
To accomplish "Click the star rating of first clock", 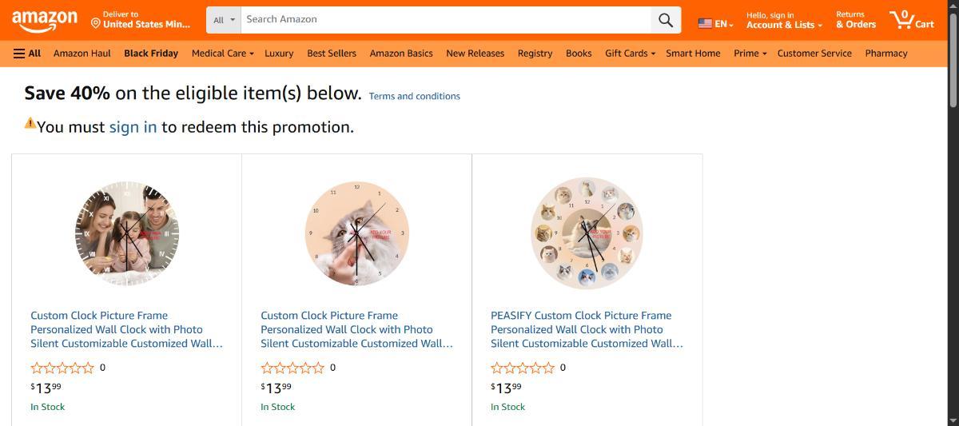I will pyautogui.click(x=62, y=368).
